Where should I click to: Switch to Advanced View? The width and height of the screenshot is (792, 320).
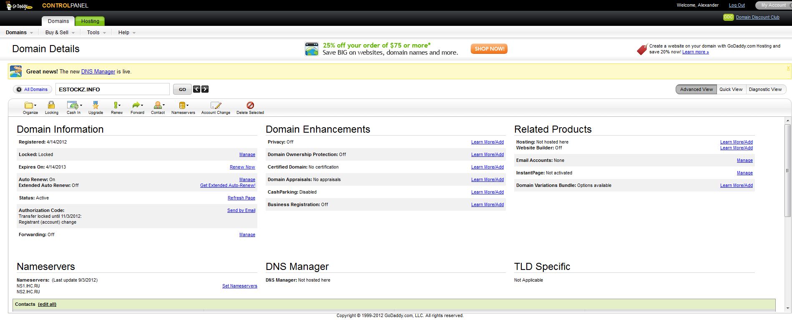pyautogui.click(x=696, y=89)
